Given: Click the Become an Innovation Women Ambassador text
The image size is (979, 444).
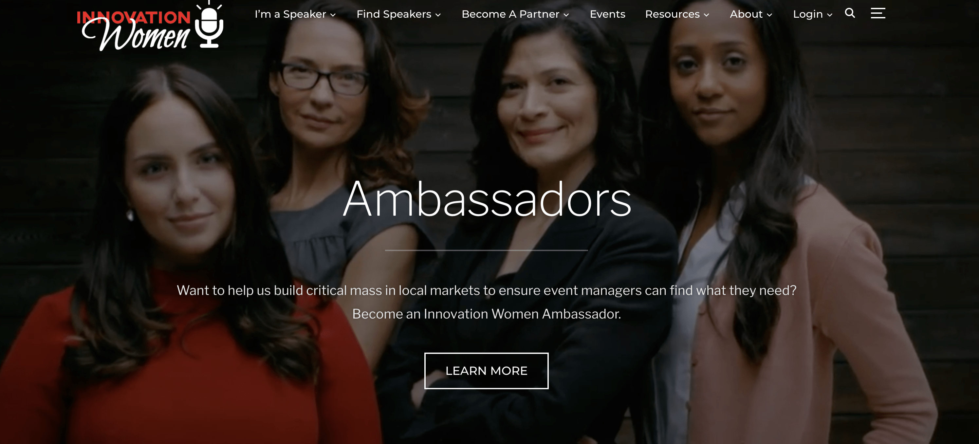Looking at the screenshot, I should click(487, 314).
